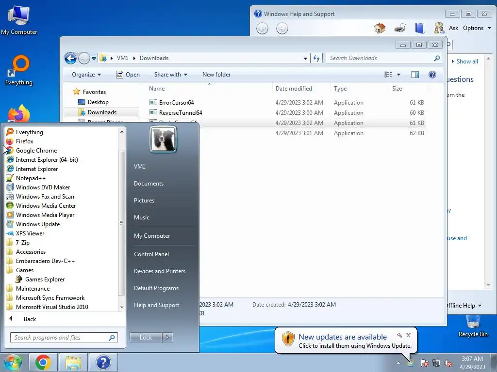Screen dimensions: 497x372
Task: Open the Organize dropdown menu
Action: point(86,75)
